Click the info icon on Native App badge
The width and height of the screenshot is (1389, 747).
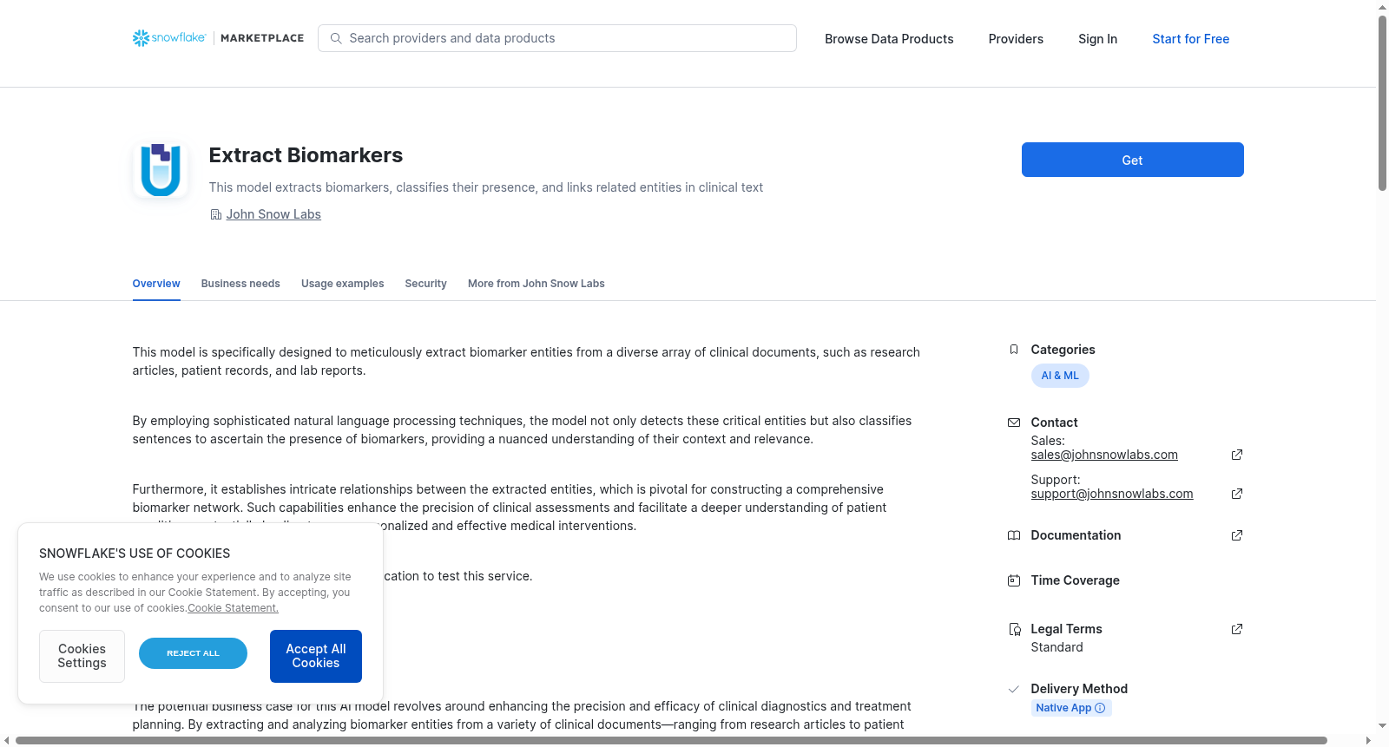1100,708
